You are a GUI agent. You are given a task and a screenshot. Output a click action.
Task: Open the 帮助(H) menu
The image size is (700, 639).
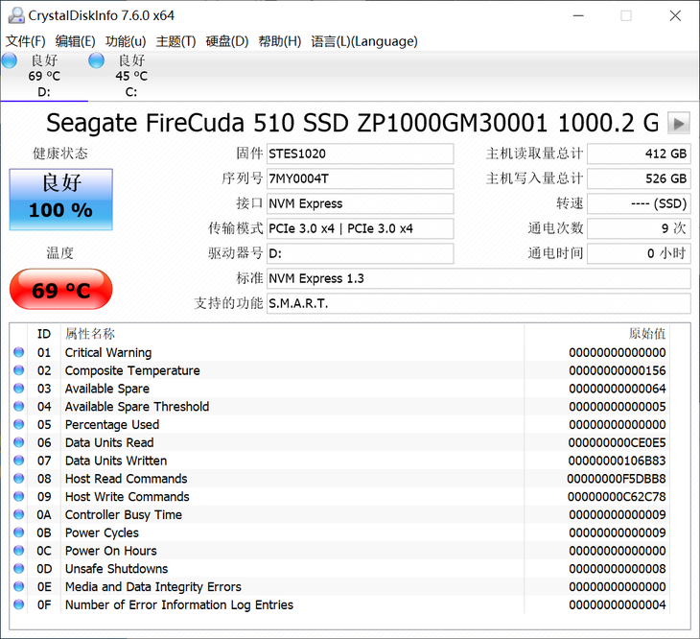click(x=279, y=41)
